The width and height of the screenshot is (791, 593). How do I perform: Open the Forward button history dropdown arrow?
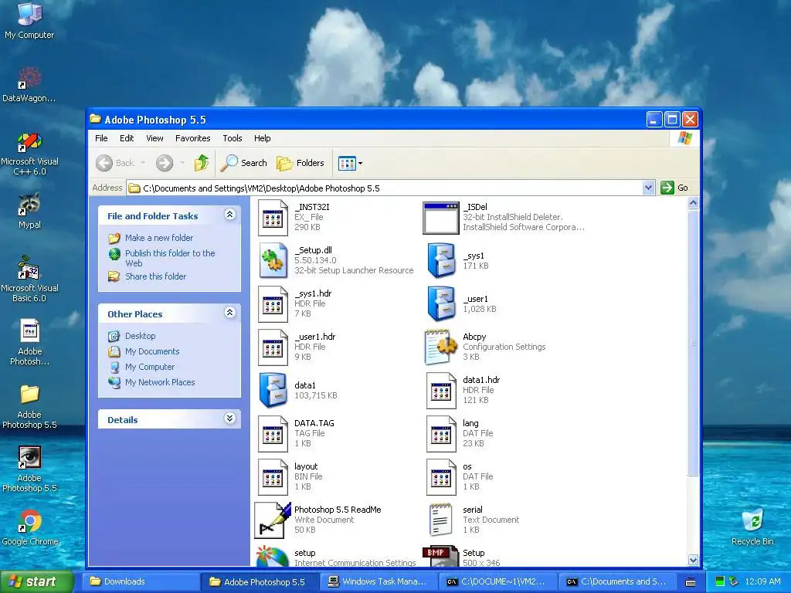[182, 163]
